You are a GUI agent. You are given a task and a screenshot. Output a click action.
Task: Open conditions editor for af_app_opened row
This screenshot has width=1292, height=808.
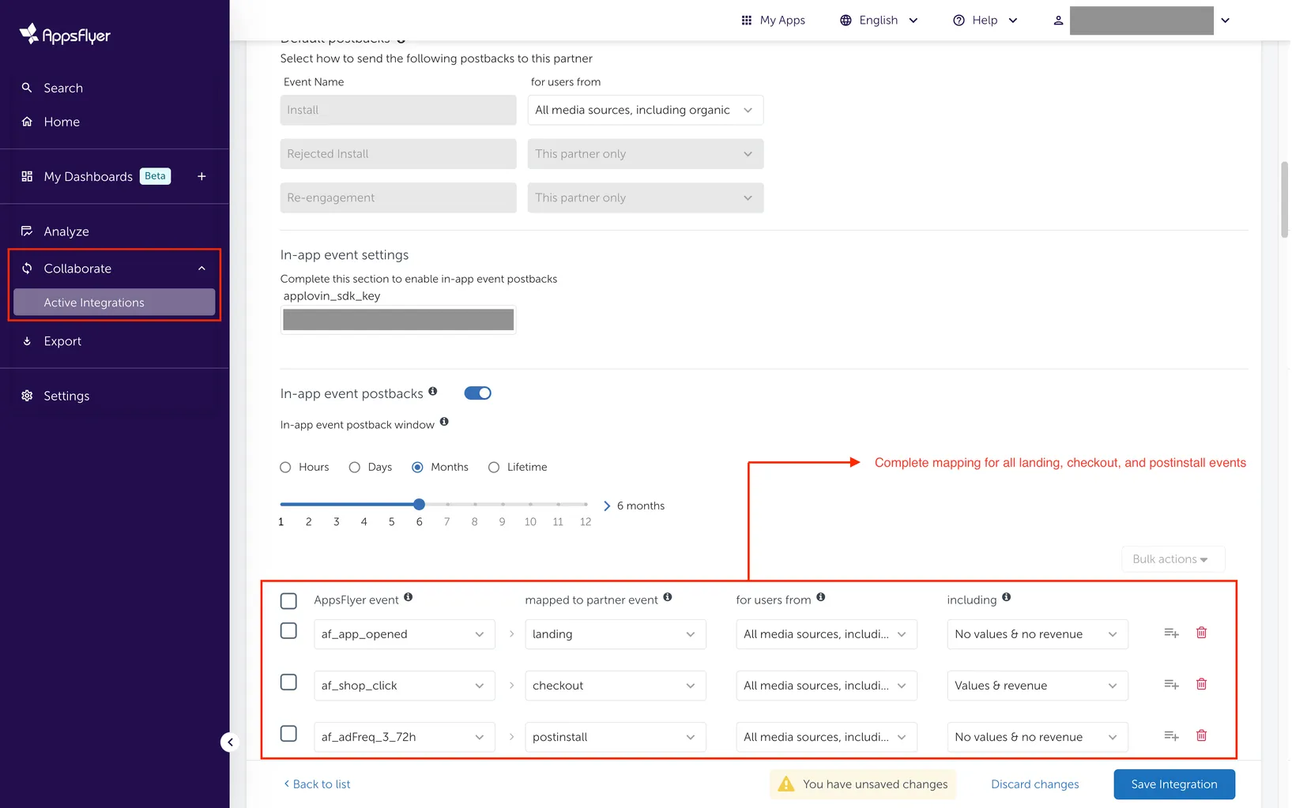pyautogui.click(x=1170, y=633)
